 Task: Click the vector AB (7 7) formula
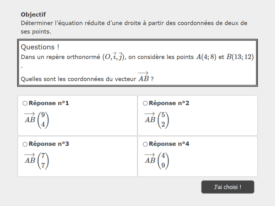pos(36,161)
